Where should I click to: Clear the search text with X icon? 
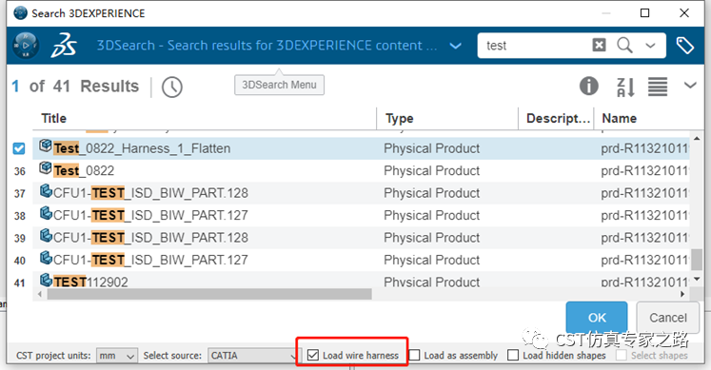tap(599, 46)
